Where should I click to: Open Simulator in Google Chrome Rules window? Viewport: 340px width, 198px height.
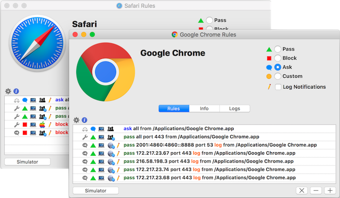pyautogui.click(x=96, y=191)
